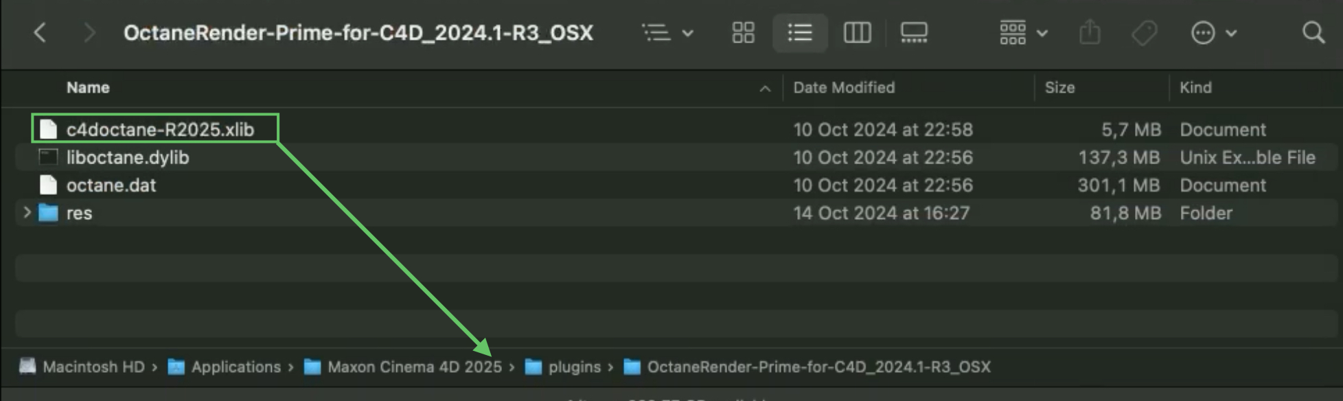Expand the res folder
Viewport: 1343px width, 401px height.
pos(27,213)
